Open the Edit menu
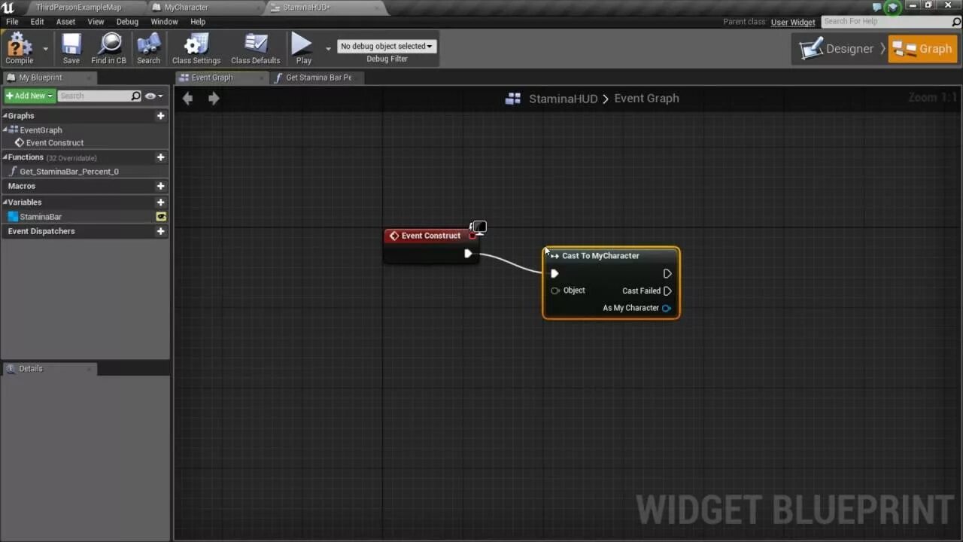This screenshot has width=963, height=542. (37, 22)
